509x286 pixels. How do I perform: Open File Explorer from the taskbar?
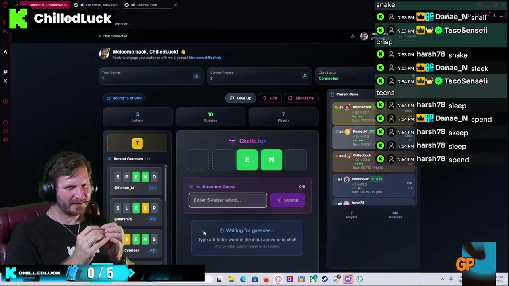coord(231,279)
